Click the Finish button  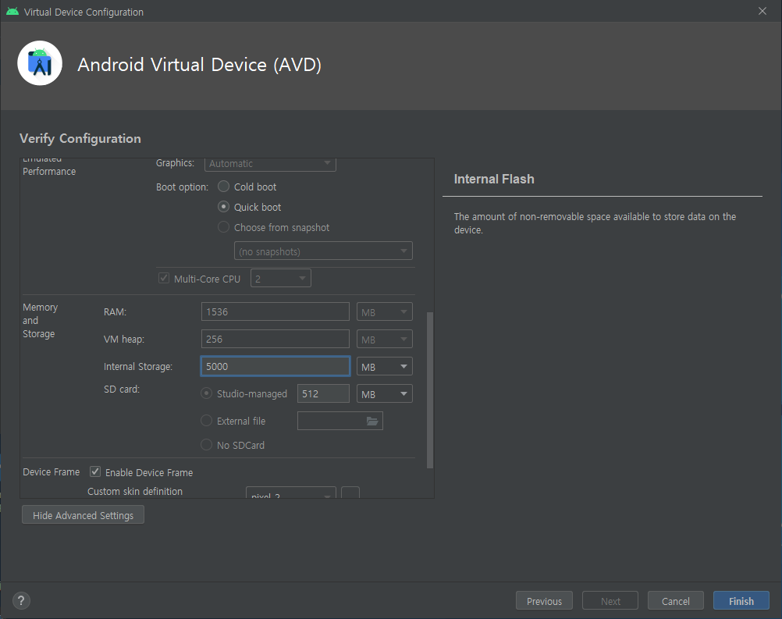pos(741,600)
